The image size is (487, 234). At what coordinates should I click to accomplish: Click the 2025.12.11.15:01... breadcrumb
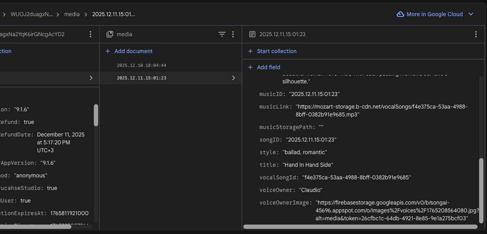(114, 14)
